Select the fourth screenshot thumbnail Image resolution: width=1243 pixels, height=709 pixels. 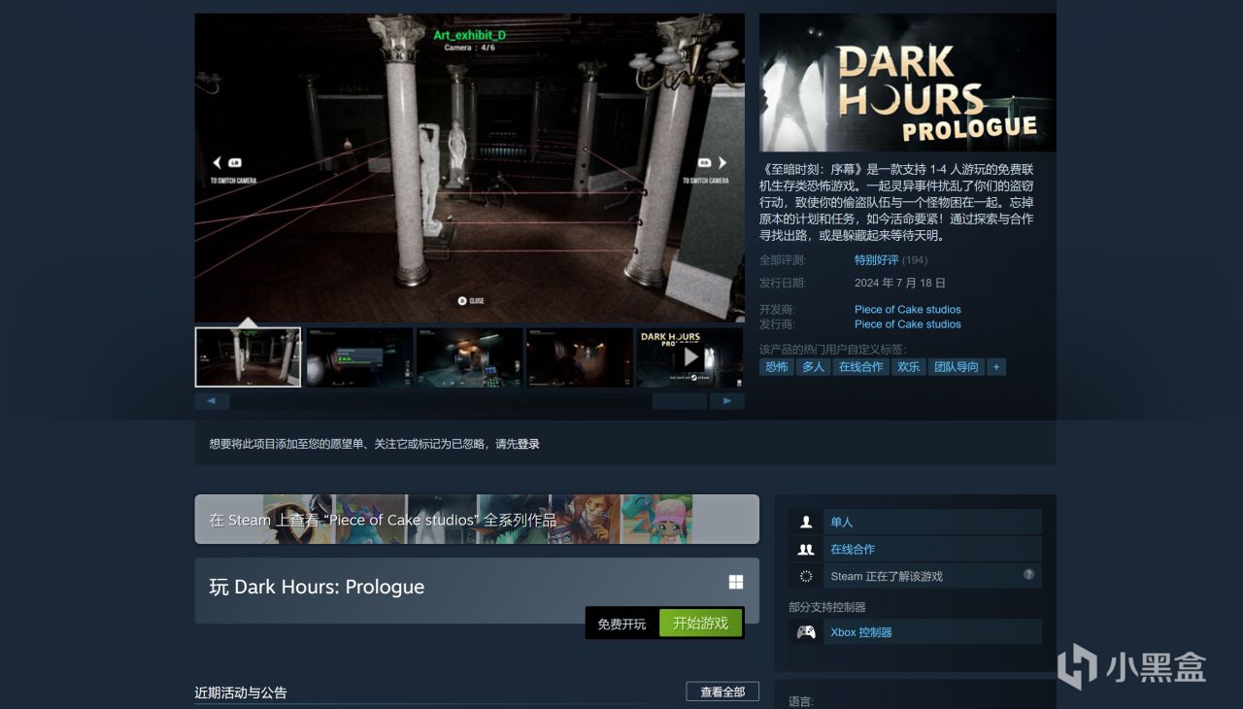pos(580,357)
